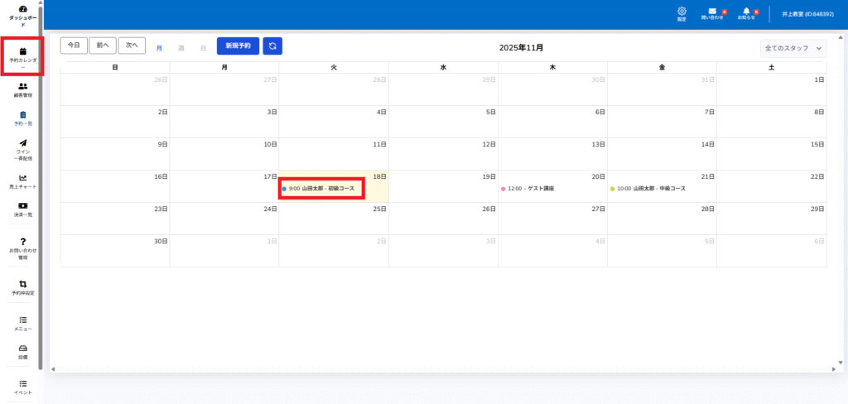The image size is (848, 404).
Task: Open the 9:00 山田太郎 初級コース reservation
Action: click(x=321, y=189)
